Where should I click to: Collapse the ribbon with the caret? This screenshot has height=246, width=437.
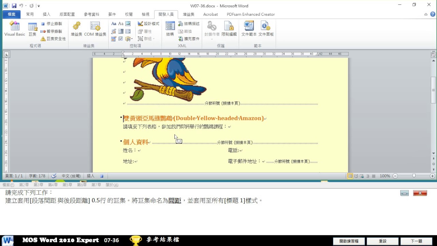click(x=426, y=14)
